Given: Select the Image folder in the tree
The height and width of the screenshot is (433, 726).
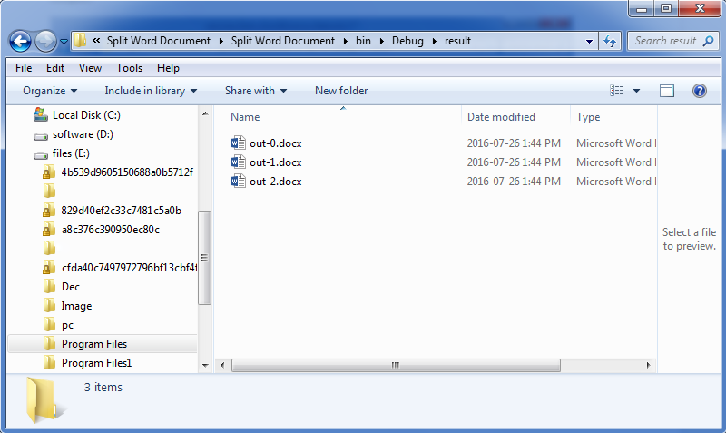Looking at the screenshot, I should (76, 306).
